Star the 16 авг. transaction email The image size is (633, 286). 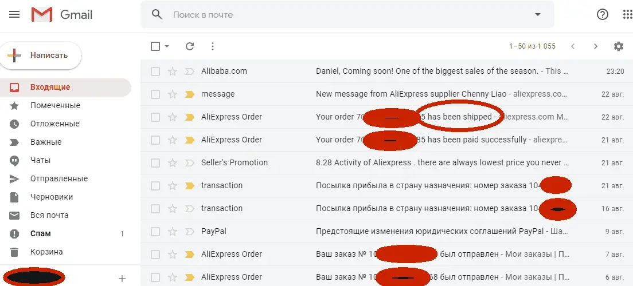tap(173, 209)
